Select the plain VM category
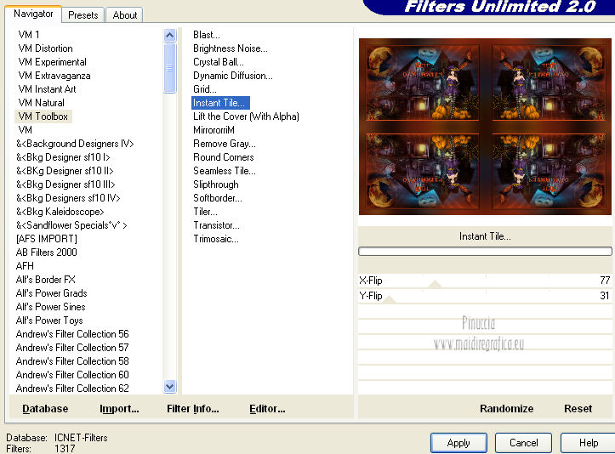The height and width of the screenshot is (454, 615). click(26, 130)
